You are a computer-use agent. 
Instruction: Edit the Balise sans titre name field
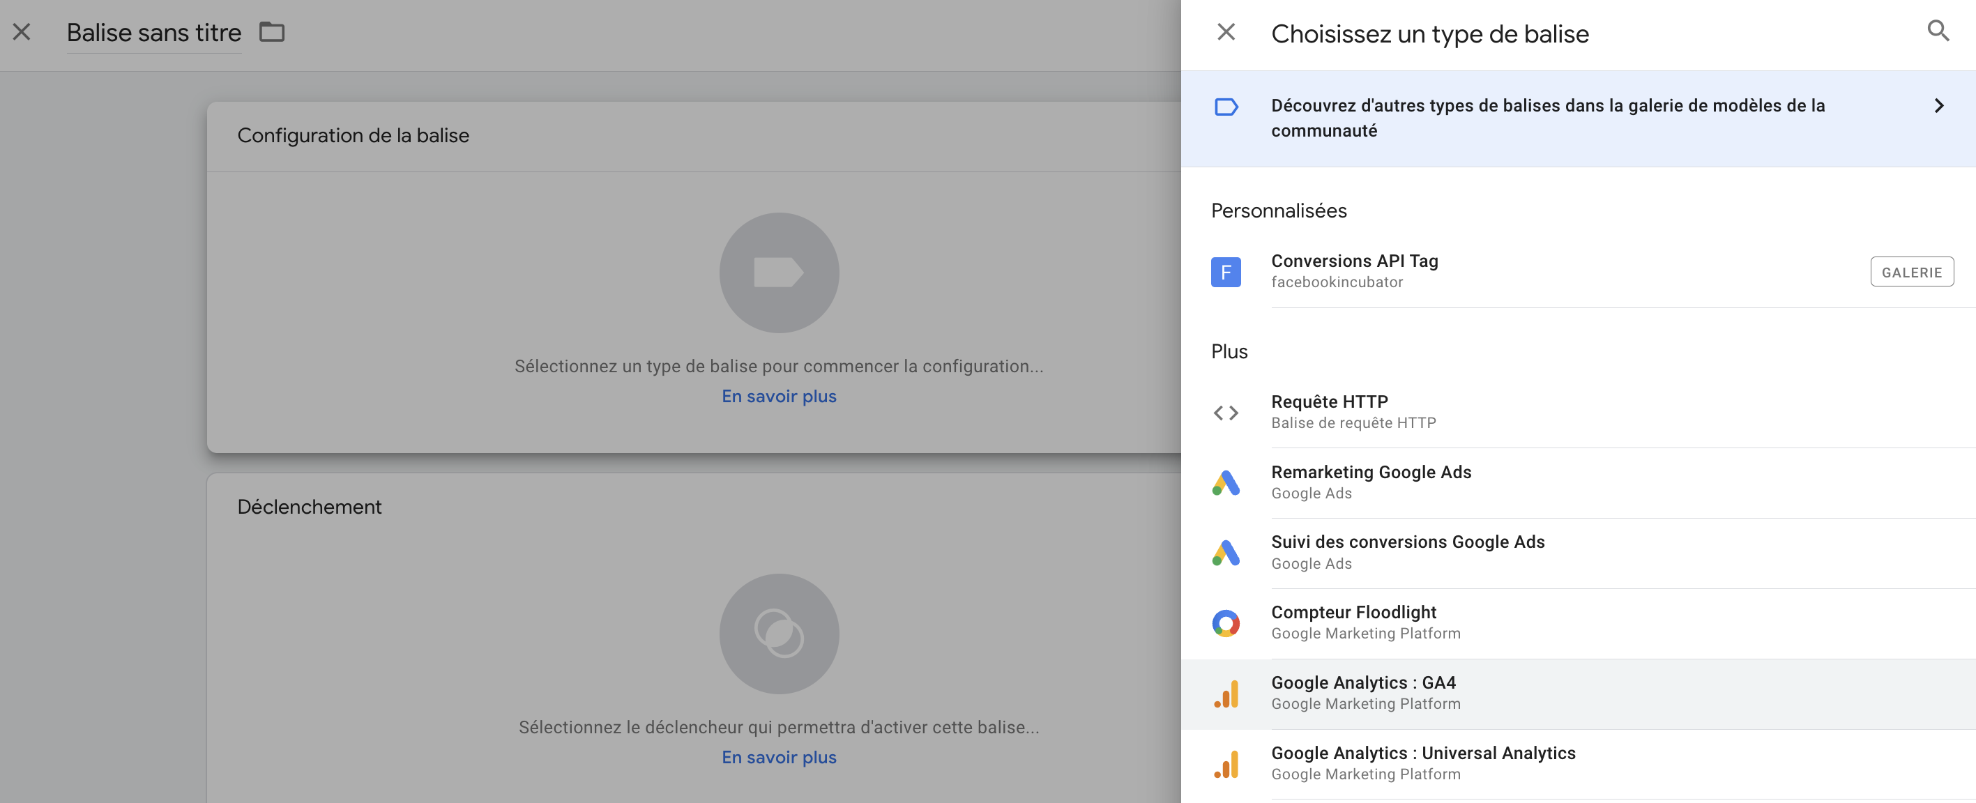coord(153,33)
